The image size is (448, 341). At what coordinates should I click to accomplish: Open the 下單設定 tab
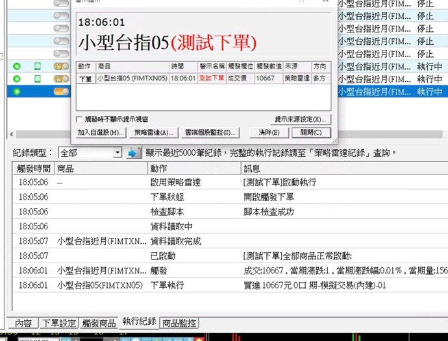click(59, 323)
